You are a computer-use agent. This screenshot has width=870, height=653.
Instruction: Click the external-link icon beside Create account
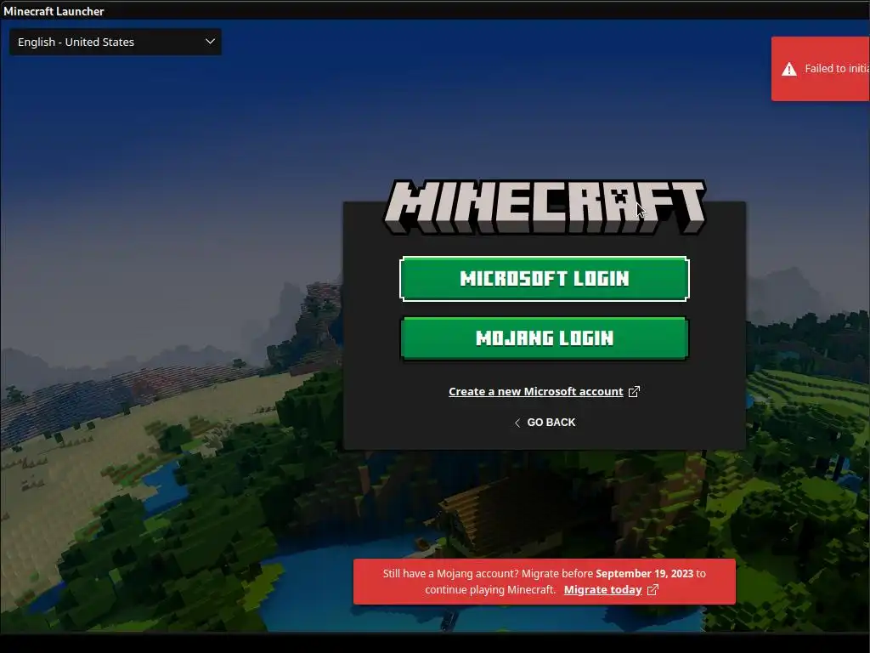click(634, 391)
